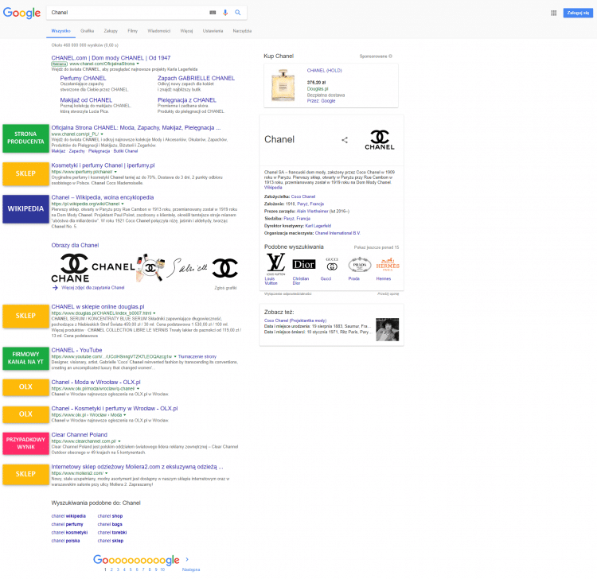Expand dropdown arrow next to pl.wikipedia.org URL
Image resolution: width=597 pixels, height=579 pixels.
point(123,204)
